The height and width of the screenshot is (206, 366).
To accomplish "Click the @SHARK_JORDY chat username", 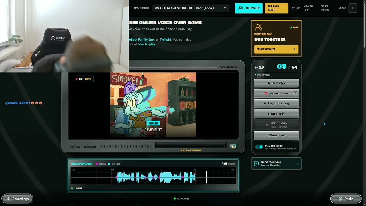I will tap(17, 103).
